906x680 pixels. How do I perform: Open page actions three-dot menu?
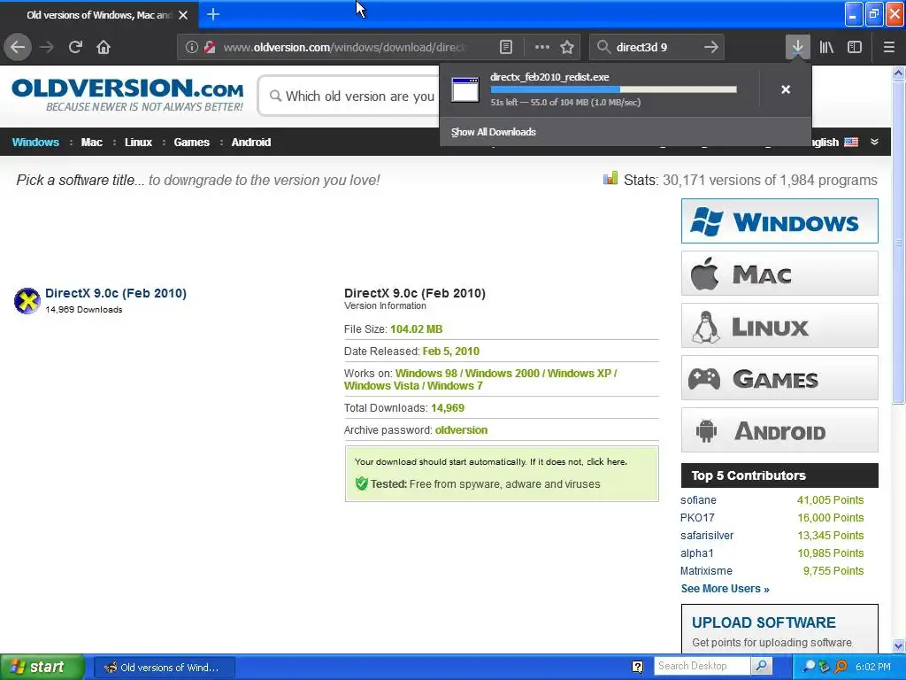point(542,48)
